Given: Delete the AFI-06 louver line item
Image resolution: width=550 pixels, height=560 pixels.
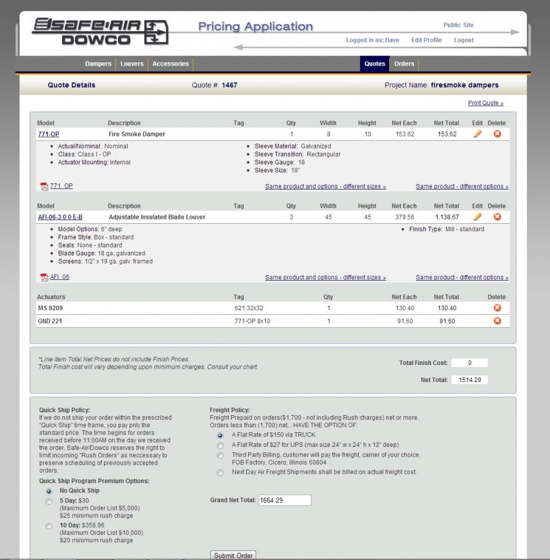Looking at the screenshot, I should coord(497,216).
